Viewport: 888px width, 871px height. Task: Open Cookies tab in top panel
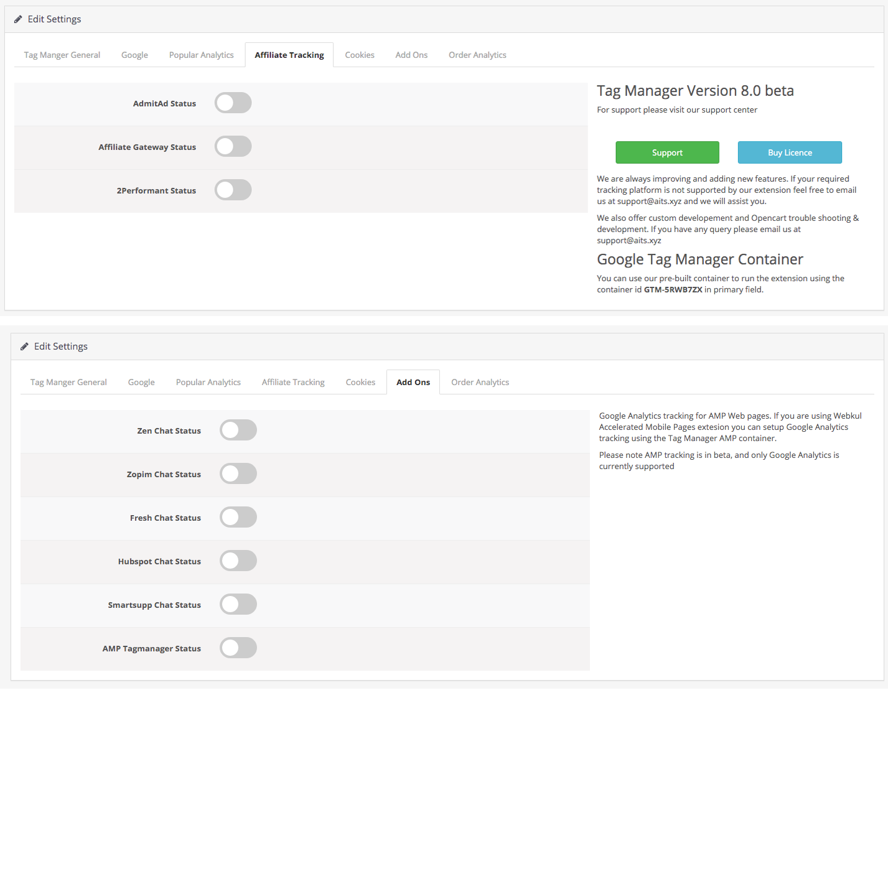tap(360, 55)
